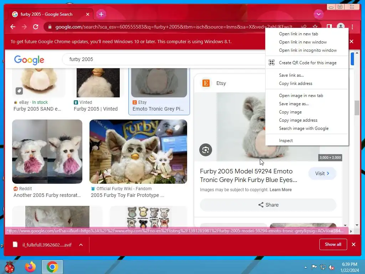Expand tab search dropdown arrow
365x274 pixels.
(318, 14)
